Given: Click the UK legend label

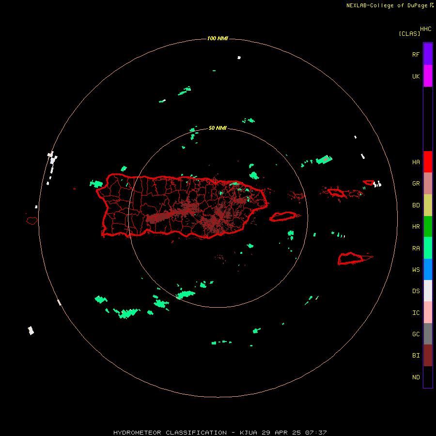Looking at the screenshot, I should click(416, 76).
